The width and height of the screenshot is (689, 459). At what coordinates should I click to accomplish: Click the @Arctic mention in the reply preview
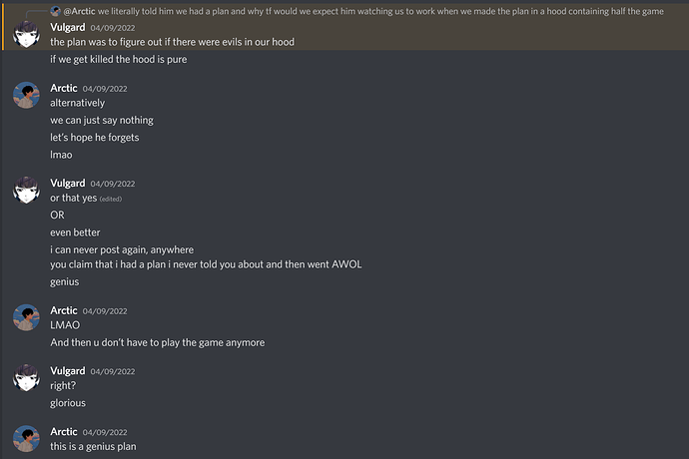tap(80, 11)
